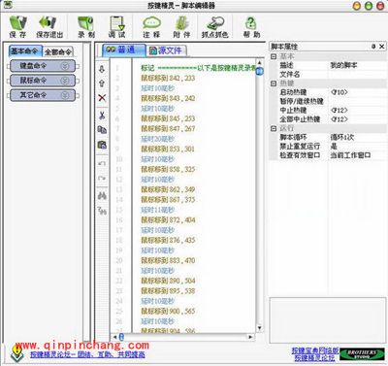The image size is (388, 366).
Task: Switch to the 基本命令 tab
Action: pyautogui.click(x=25, y=51)
